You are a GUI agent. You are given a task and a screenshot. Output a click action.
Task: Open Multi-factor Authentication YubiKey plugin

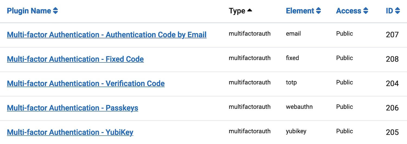70,132
